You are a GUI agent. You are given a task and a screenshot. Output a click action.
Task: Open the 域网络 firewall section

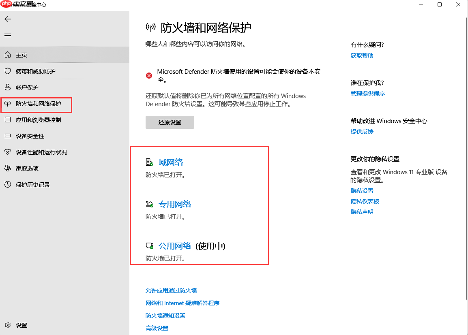tap(170, 162)
